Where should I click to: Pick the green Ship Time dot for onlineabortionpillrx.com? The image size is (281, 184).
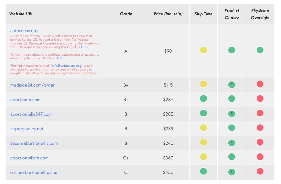(203, 171)
